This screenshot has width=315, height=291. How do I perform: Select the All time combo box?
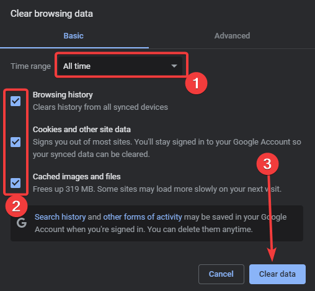pos(120,66)
